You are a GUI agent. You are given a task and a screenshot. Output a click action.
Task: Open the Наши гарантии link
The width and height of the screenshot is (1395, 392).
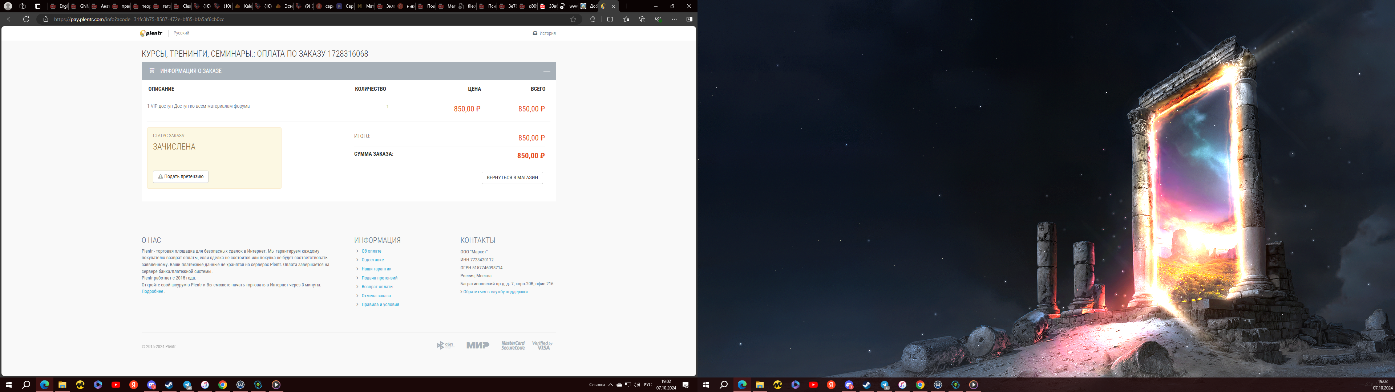tap(376, 269)
